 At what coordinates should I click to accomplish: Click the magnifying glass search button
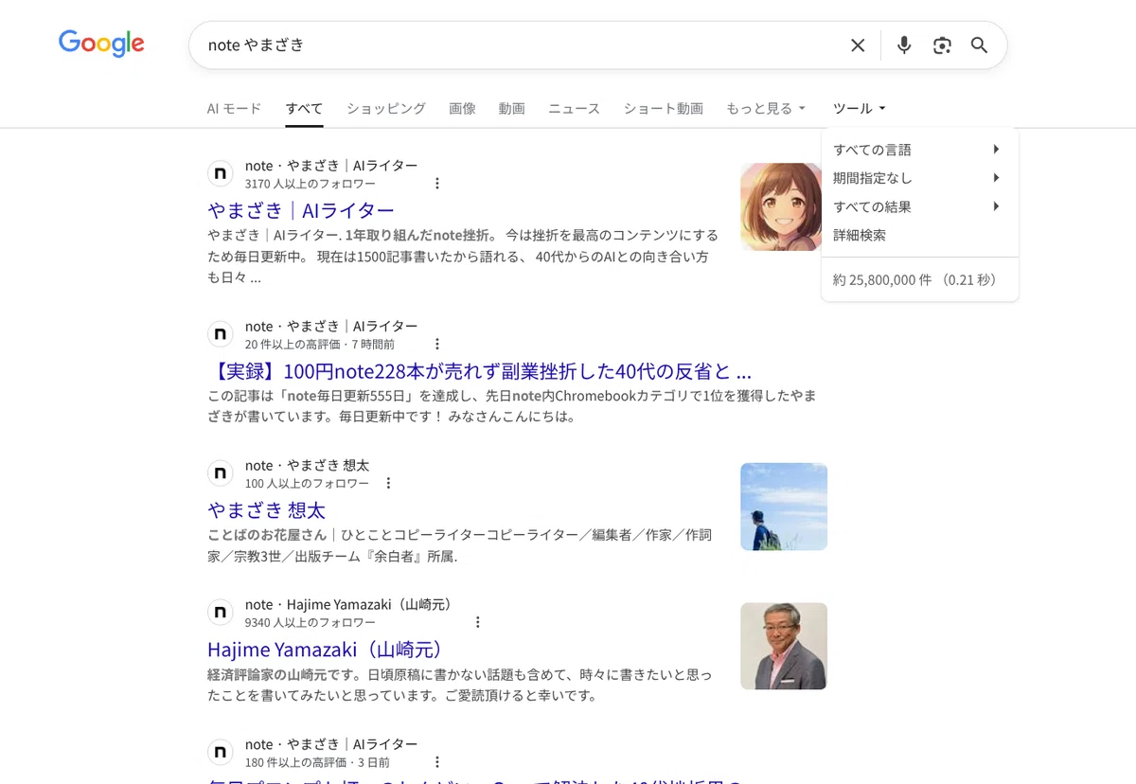pos(980,45)
